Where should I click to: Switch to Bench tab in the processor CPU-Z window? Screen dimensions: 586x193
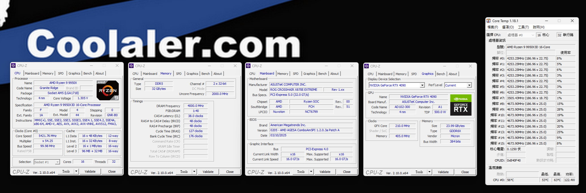(88, 73)
